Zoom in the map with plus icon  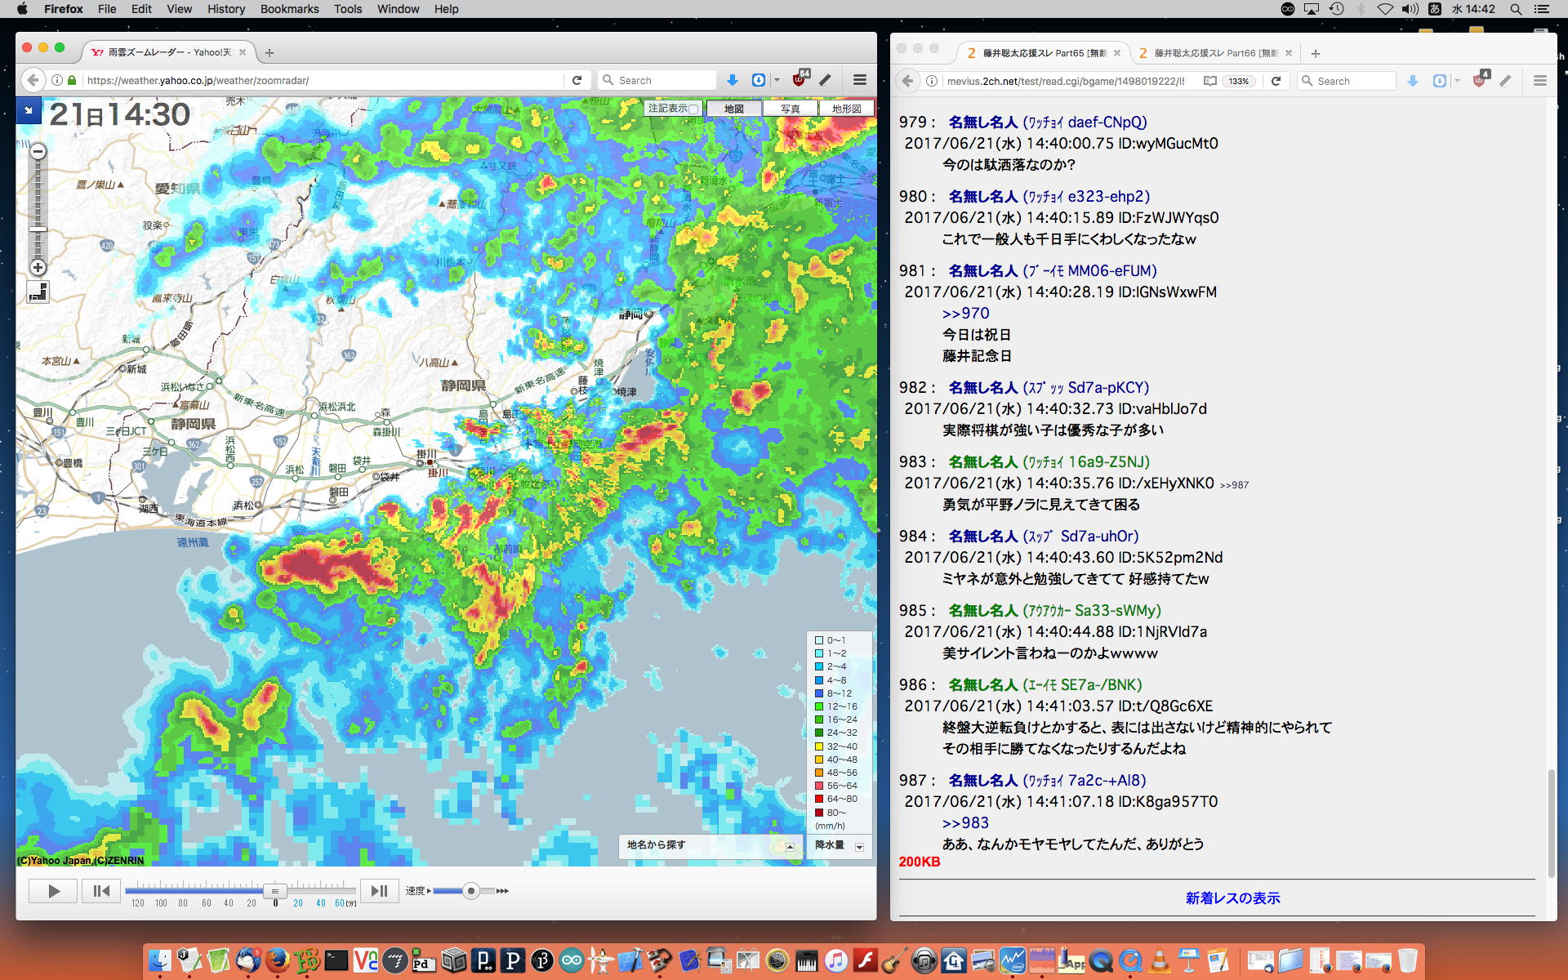pos(38,268)
